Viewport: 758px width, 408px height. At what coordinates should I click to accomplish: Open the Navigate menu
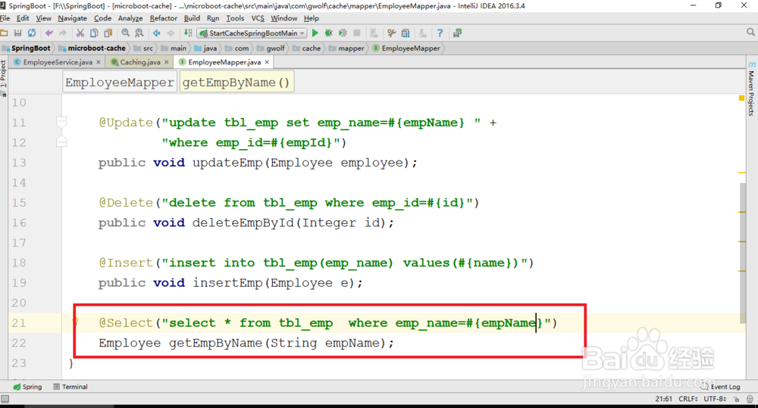[x=73, y=18]
